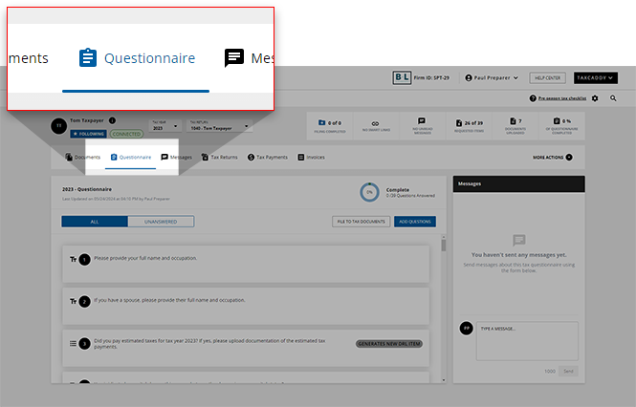Open the Tax Year 2023 dropdown
The height and width of the screenshot is (407, 636).
coord(165,126)
